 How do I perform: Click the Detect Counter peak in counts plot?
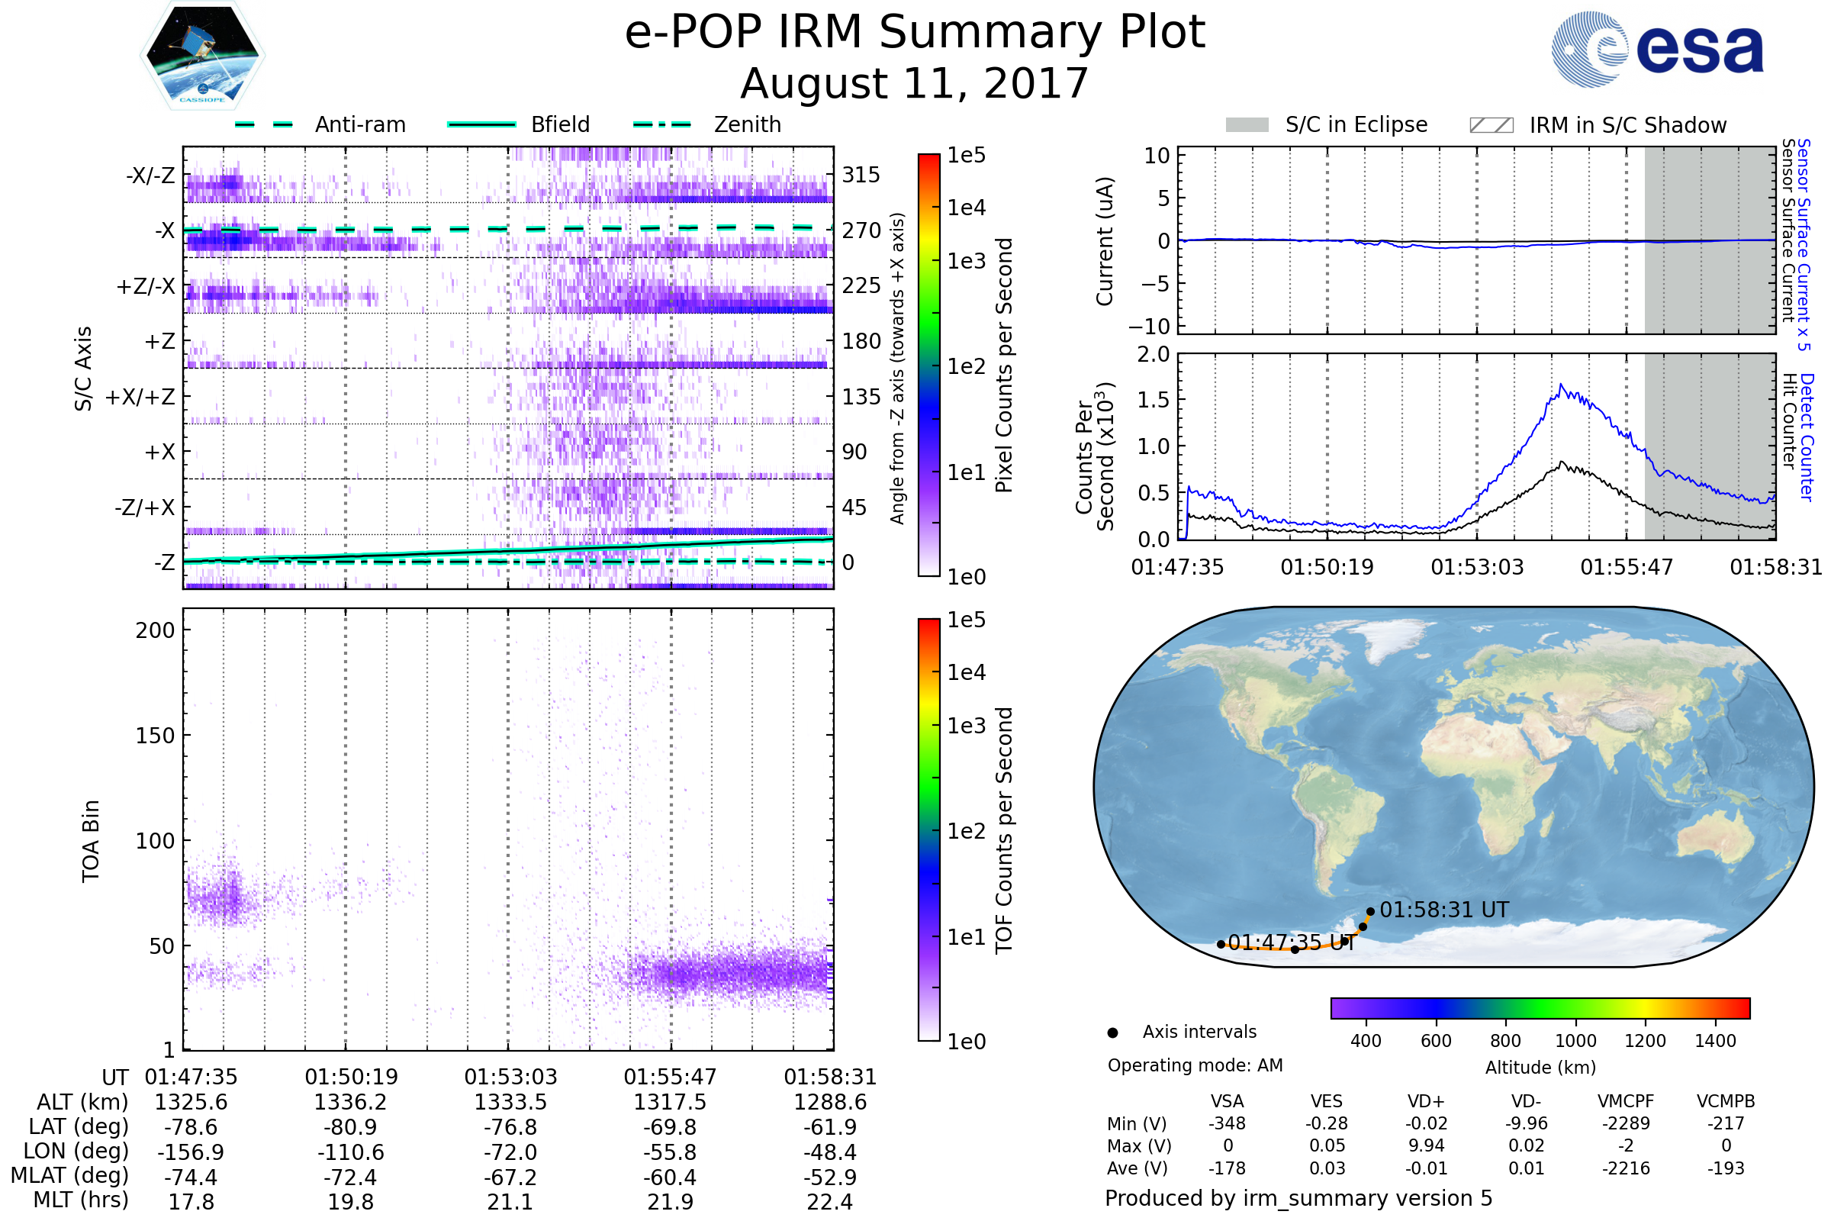(x=1561, y=385)
